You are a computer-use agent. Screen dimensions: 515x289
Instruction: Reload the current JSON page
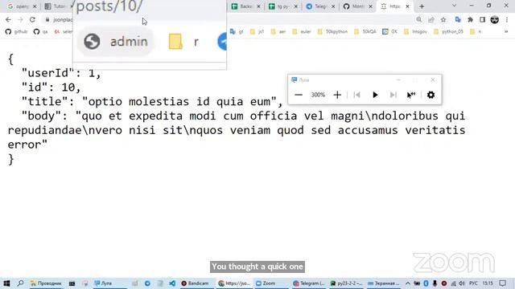coord(32,19)
